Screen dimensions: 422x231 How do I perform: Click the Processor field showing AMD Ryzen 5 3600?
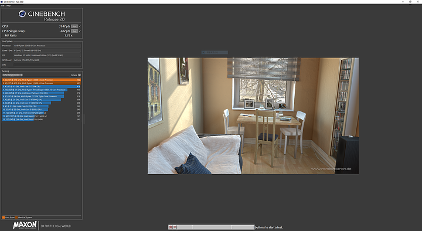pyautogui.click(x=47, y=46)
